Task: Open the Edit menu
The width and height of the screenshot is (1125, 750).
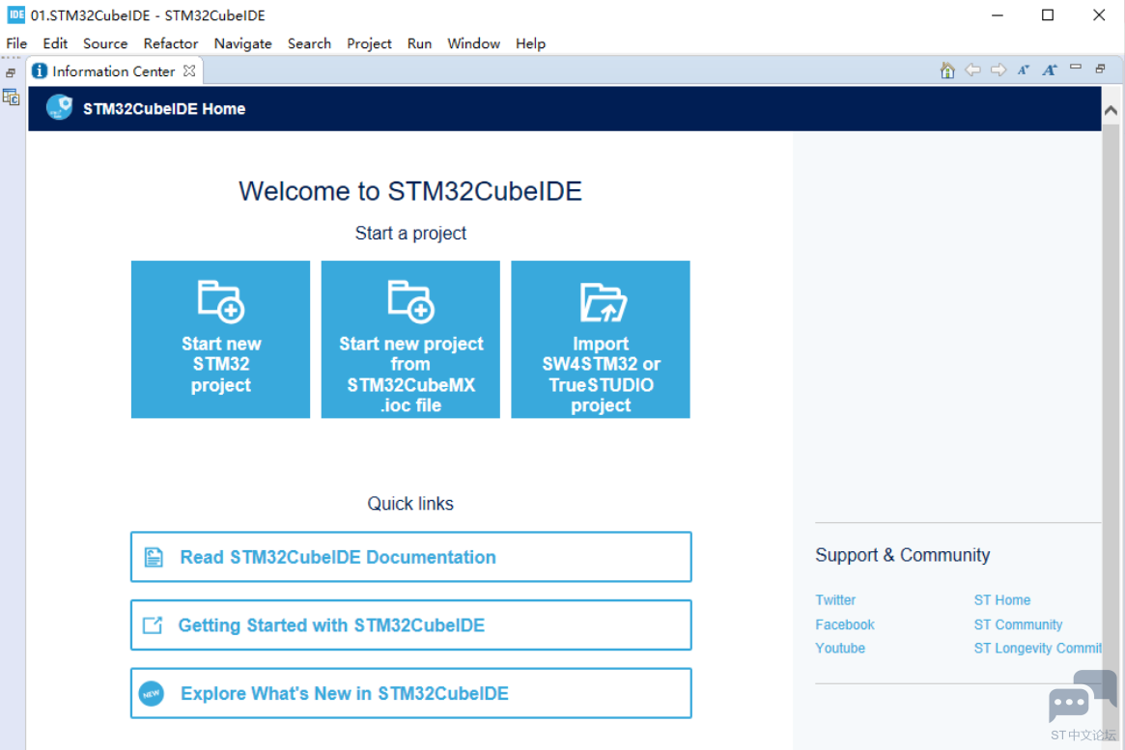Action: (x=55, y=43)
